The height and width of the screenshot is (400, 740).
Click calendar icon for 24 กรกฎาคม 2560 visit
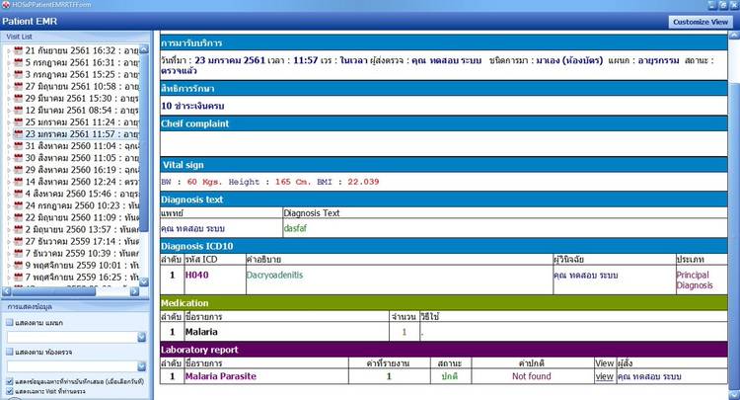click(x=18, y=205)
